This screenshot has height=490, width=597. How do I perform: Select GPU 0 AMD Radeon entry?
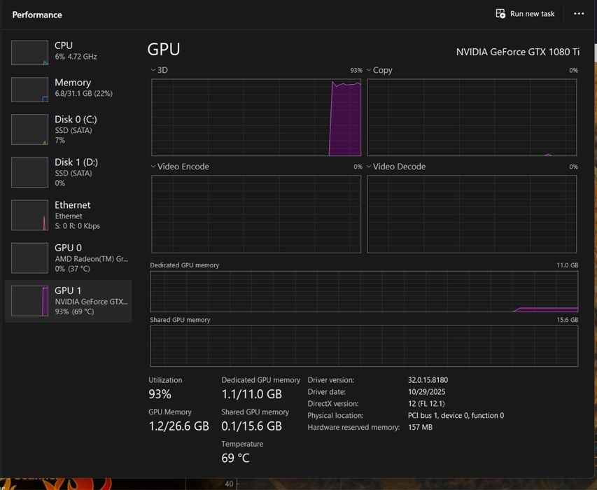tap(69, 258)
